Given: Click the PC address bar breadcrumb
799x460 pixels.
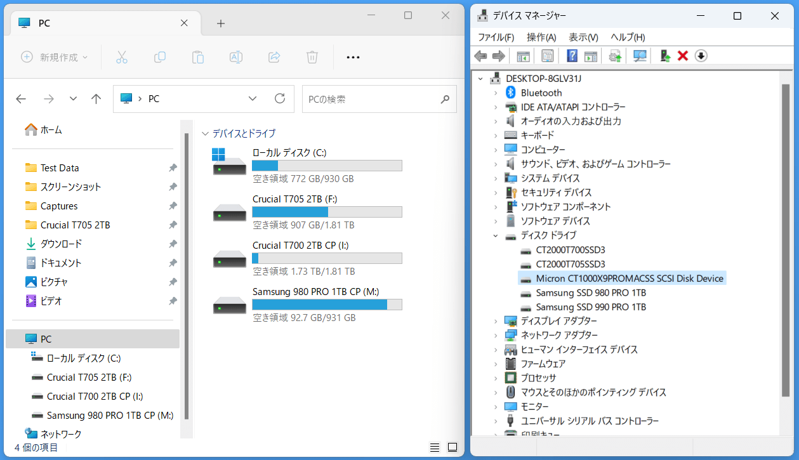Looking at the screenshot, I should pos(154,99).
